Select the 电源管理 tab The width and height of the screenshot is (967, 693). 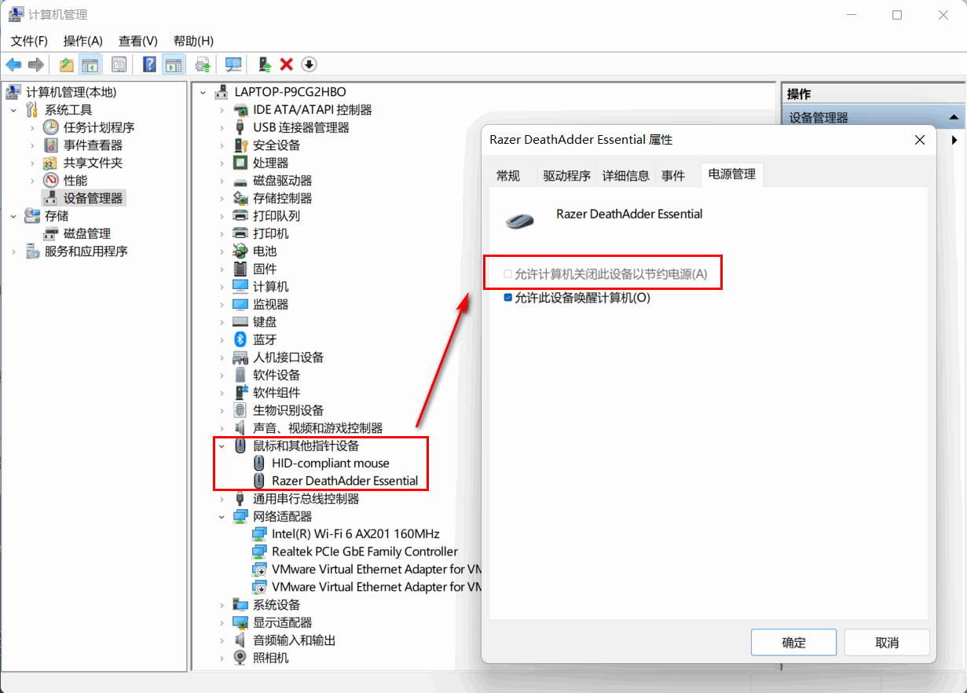(x=731, y=174)
